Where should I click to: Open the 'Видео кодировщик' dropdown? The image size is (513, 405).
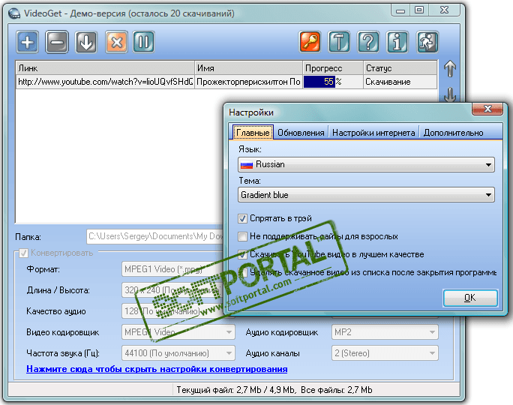[x=178, y=332]
